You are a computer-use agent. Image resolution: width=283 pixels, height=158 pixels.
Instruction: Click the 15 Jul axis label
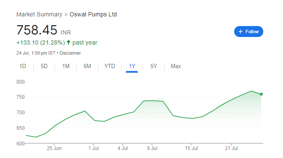pos(191,148)
